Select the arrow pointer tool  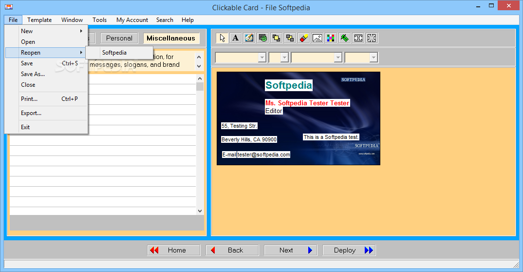[x=222, y=38]
